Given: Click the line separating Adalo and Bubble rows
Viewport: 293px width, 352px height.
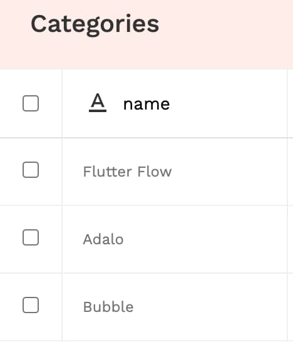Looking at the screenshot, I should click(x=146, y=273).
